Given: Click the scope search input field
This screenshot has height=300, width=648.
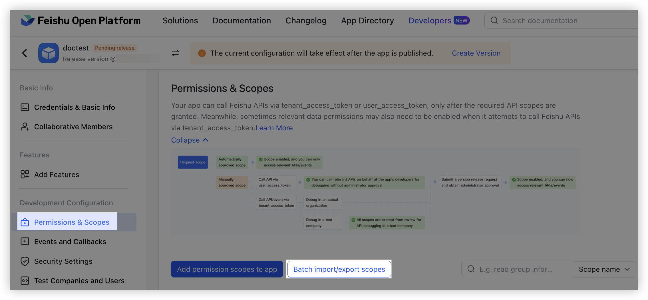Looking at the screenshot, I should click(517, 269).
